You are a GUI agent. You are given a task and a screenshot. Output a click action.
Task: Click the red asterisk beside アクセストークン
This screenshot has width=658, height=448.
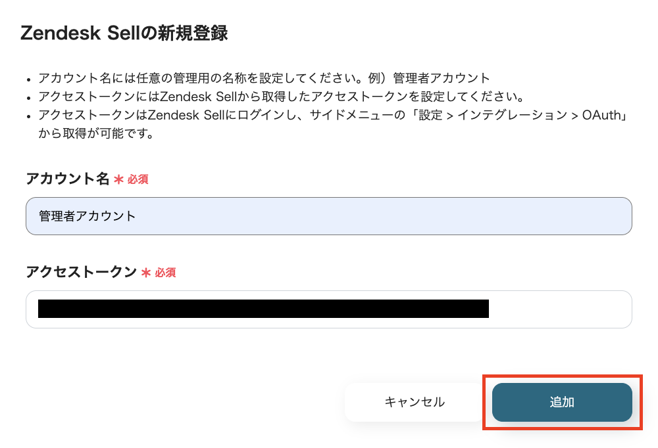[x=146, y=273]
